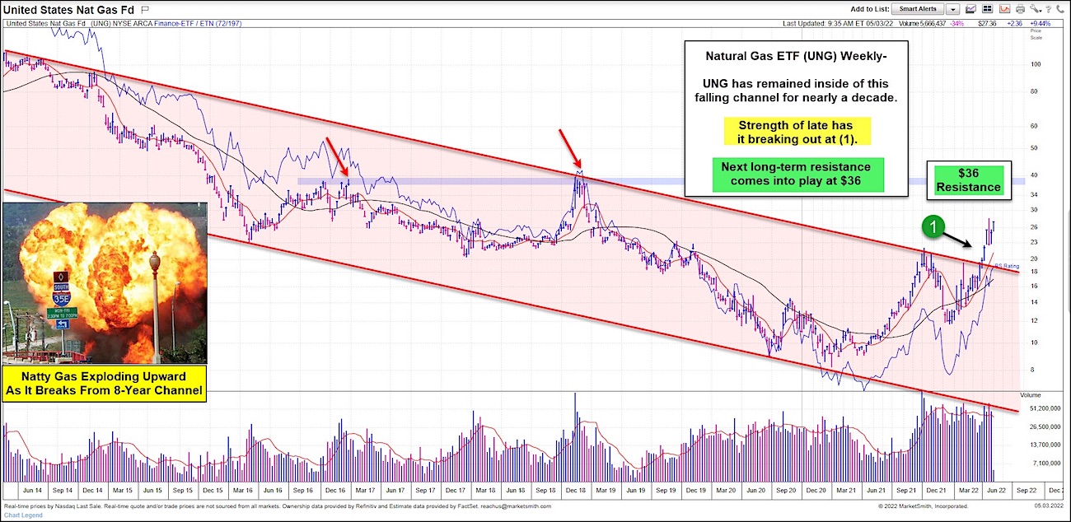This screenshot has width=1071, height=522.
Task: Select the $36 Resistance label box
Action: [970, 179]
